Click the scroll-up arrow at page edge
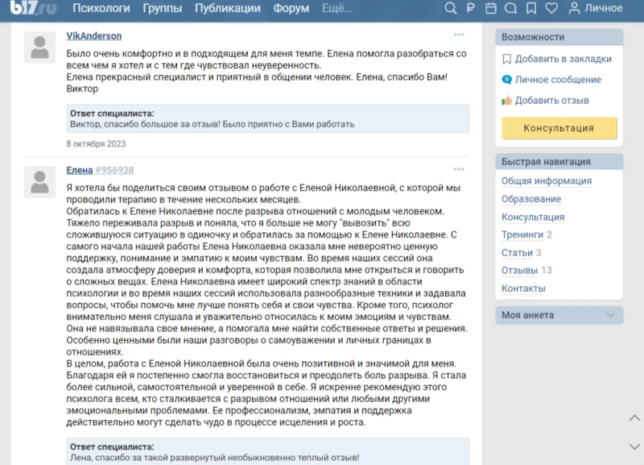The image size is (644, 465). 634,418
